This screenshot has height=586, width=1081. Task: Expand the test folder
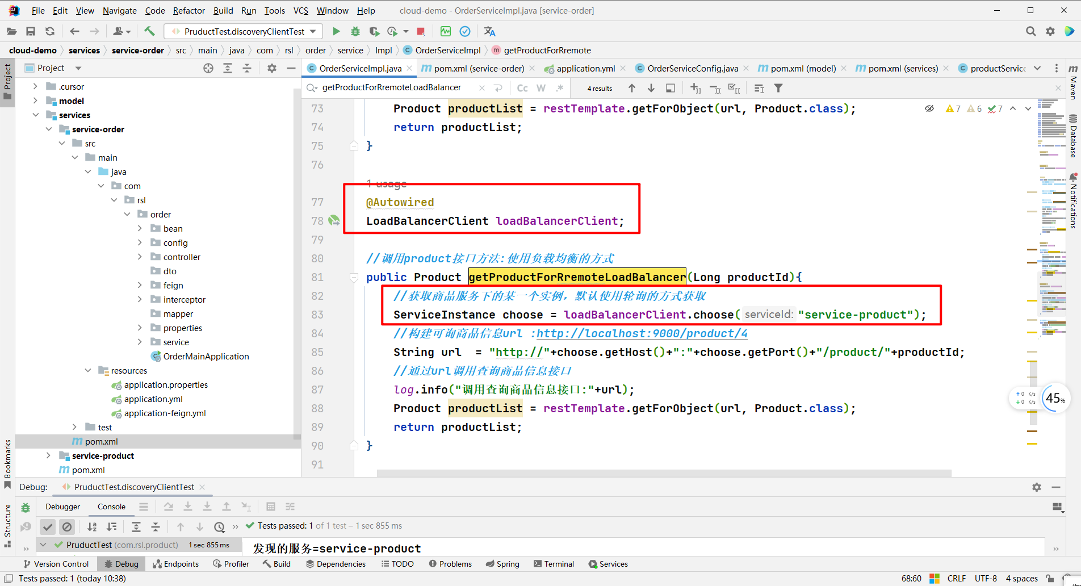click(74, 428)
